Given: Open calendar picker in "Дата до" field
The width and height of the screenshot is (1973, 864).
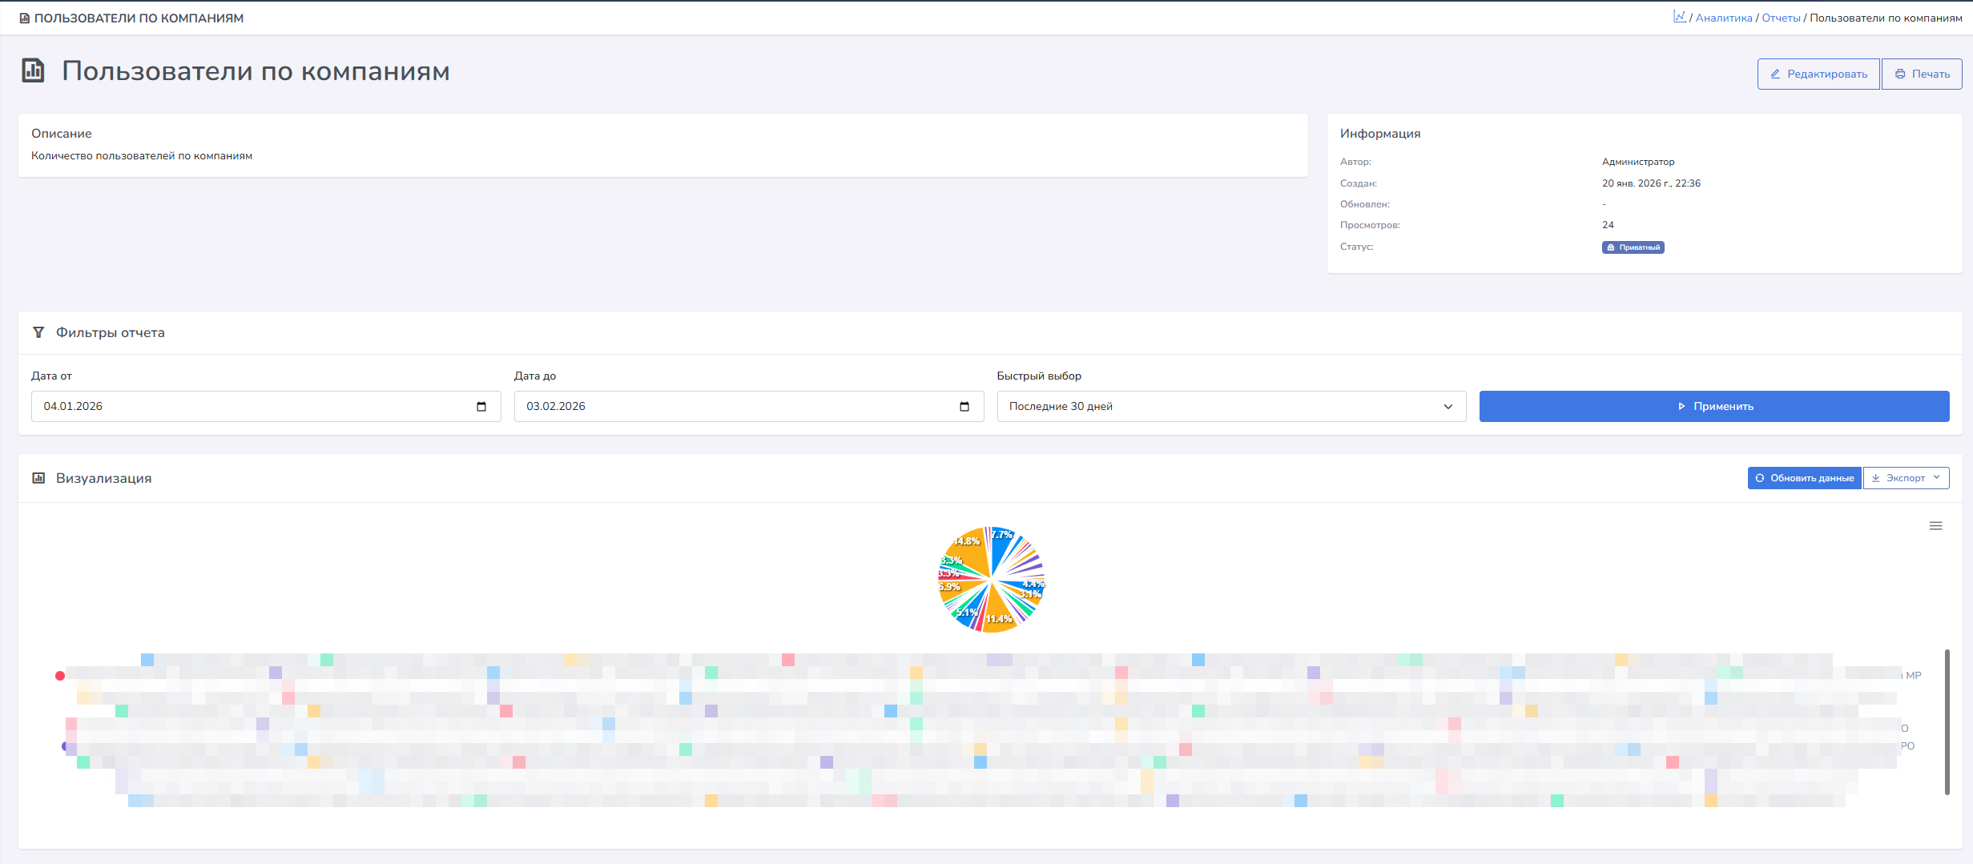Looking at the screenshot, I should tap(964, 407).
